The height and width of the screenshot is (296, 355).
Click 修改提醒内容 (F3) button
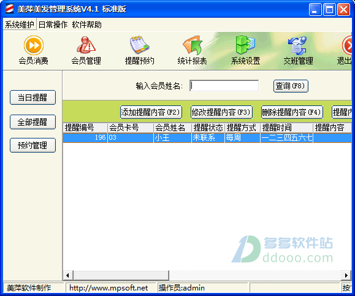click(x=221, y=112)
